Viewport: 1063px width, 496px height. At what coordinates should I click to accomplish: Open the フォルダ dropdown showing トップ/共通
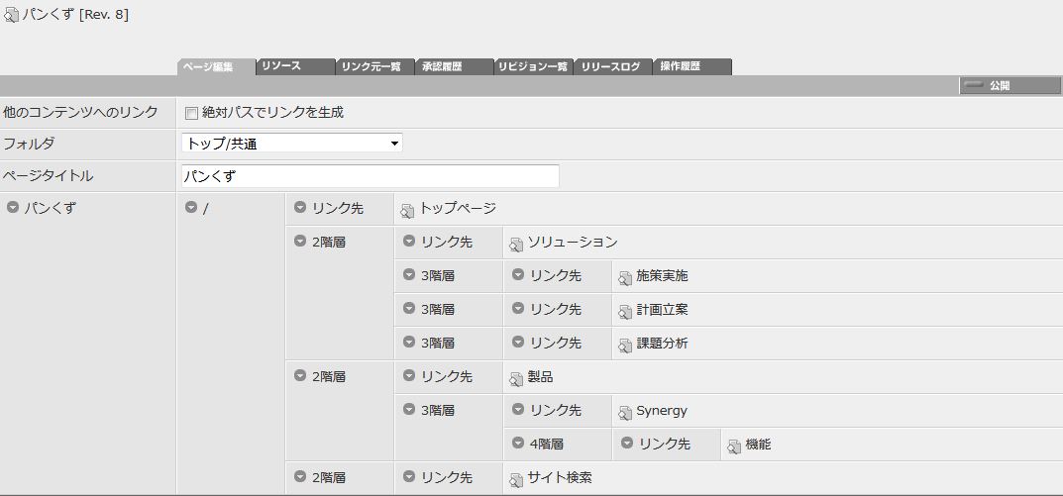[292, 144]
